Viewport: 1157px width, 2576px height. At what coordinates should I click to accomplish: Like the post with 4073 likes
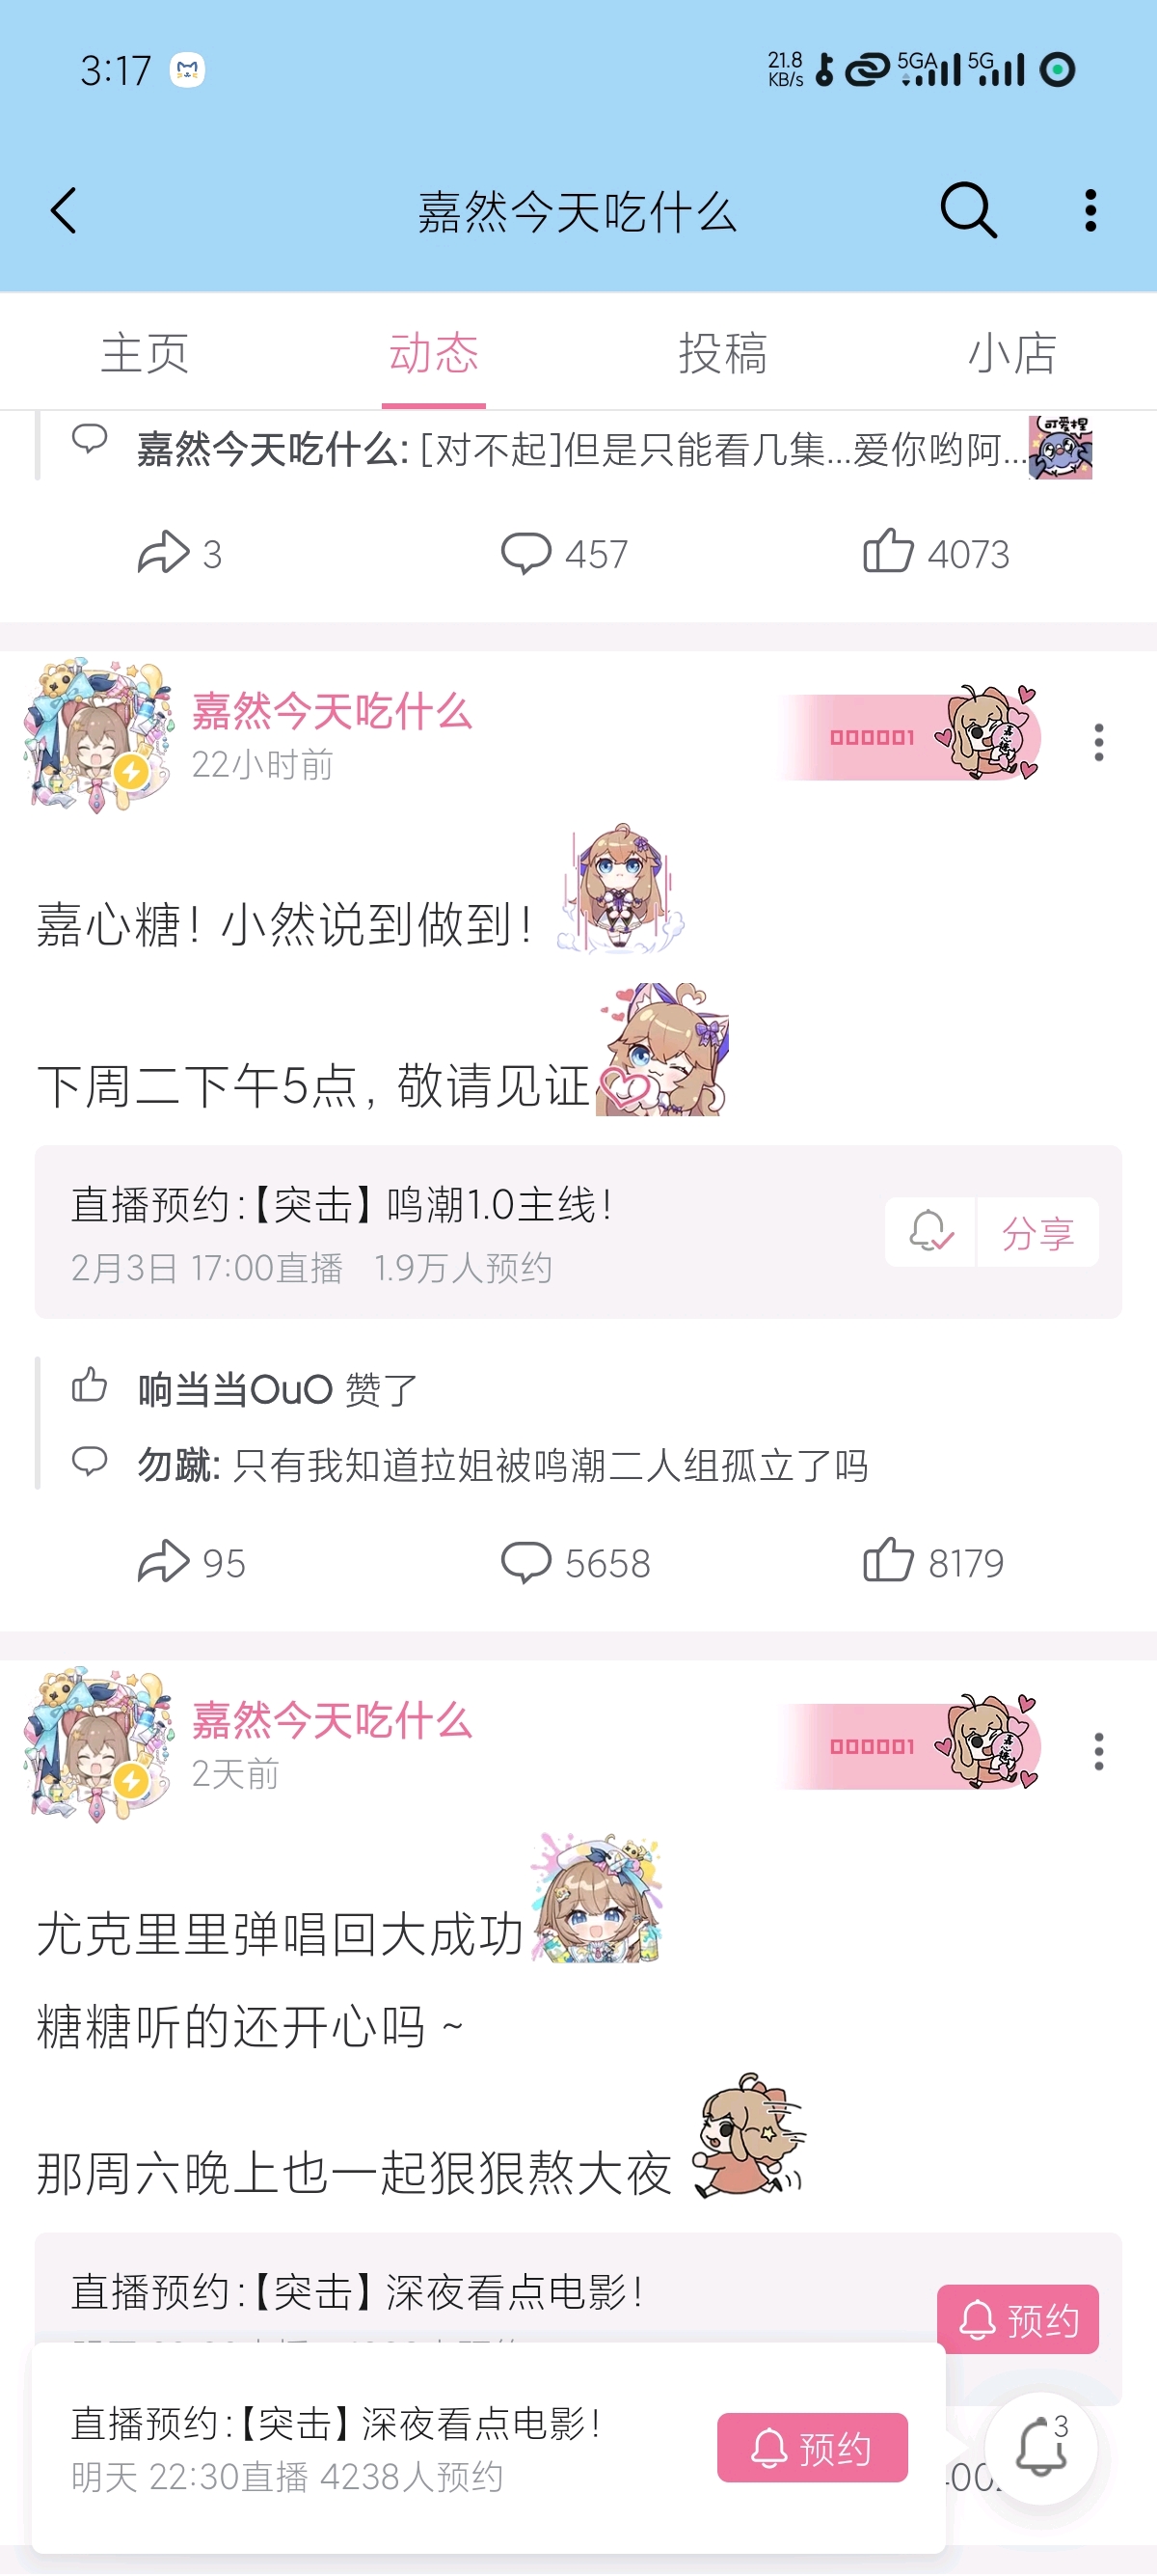point(936,552)
